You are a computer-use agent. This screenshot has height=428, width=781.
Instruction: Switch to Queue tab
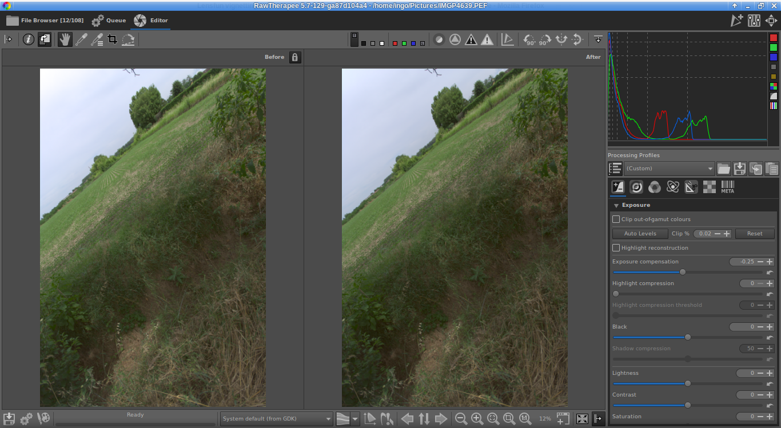click(109, 21)
